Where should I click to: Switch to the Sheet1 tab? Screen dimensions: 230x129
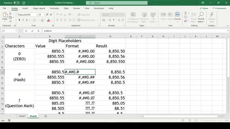coord(22,116)
